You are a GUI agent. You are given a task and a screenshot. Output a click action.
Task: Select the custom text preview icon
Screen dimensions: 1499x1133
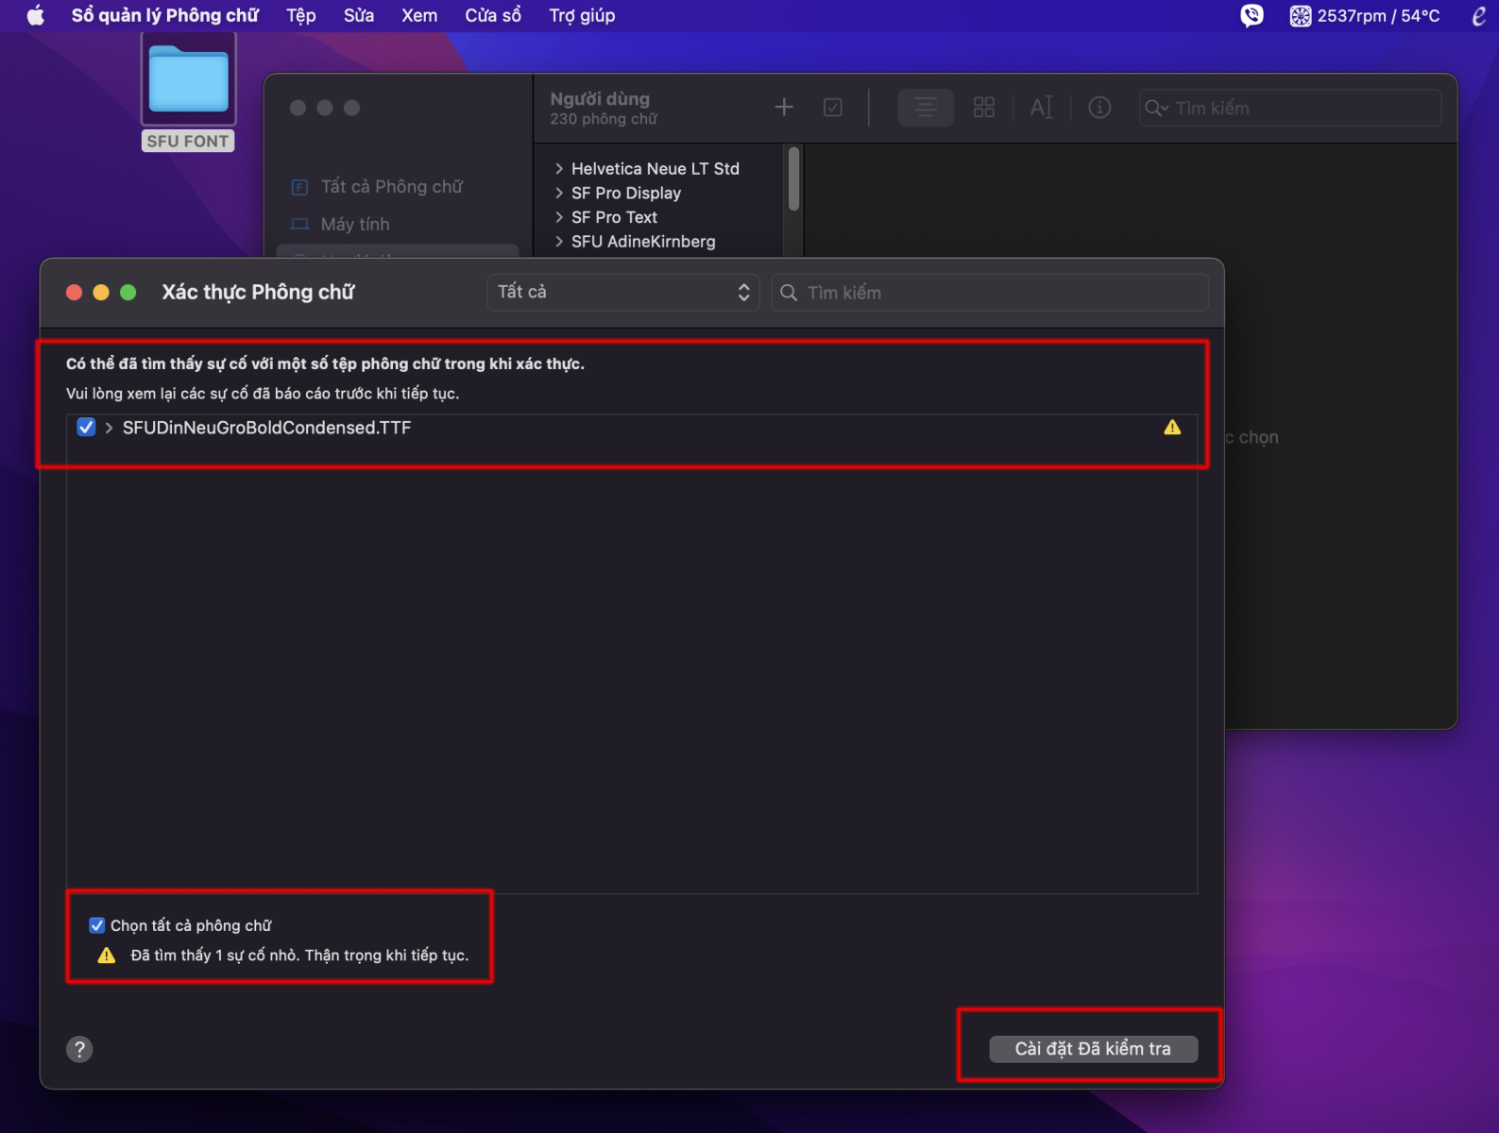coord(1041,108)
